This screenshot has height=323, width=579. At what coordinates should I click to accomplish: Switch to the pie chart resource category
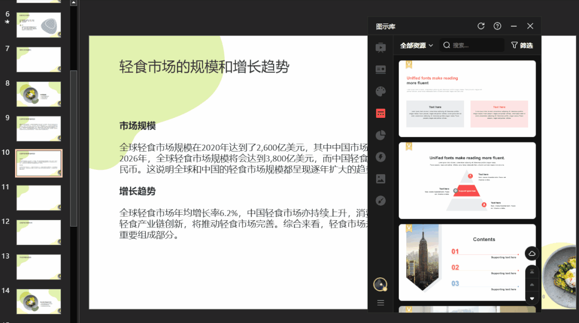[380, 135]
